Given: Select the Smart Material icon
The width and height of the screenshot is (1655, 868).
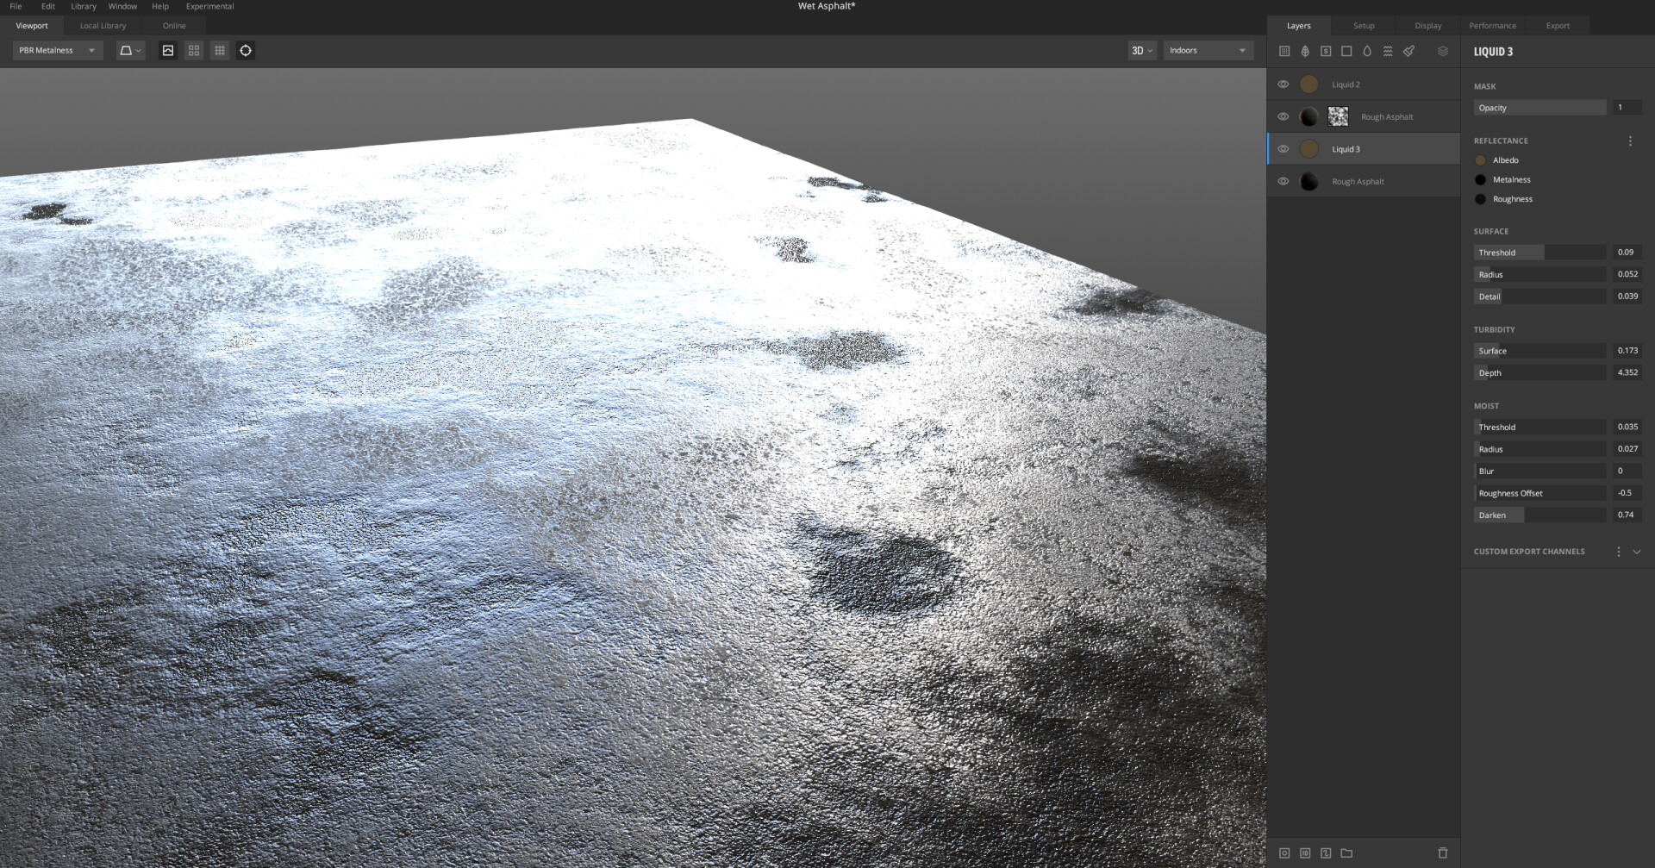Looking at the screenshot, I should 1326,51.
